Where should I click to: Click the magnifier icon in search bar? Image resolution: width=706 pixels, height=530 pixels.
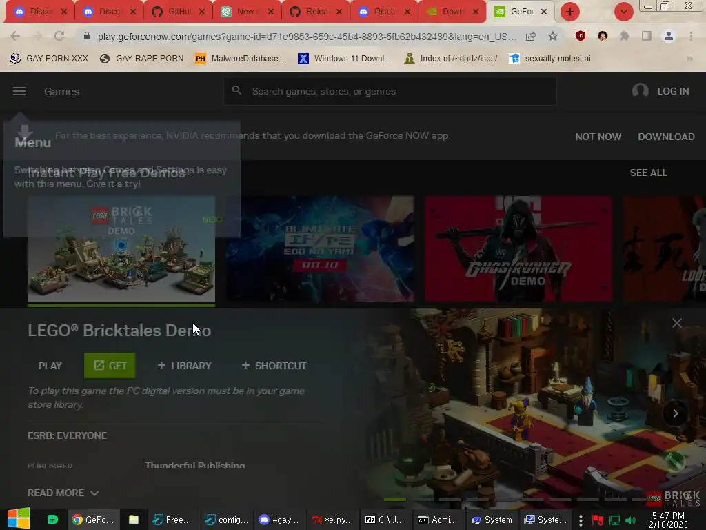[x=237, y=90]
